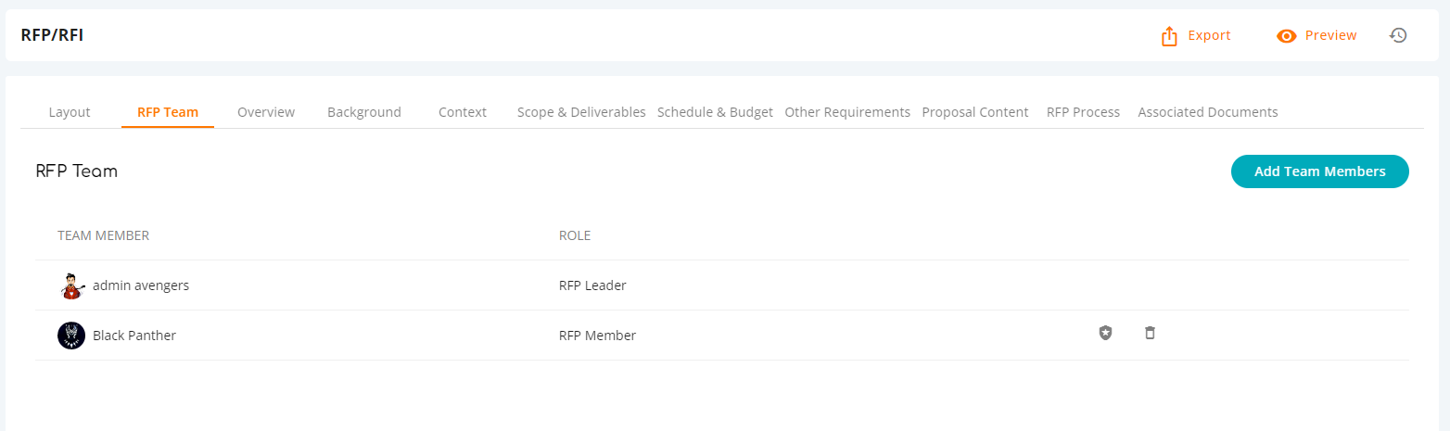Open Associated Documents tab
This screenshot has height=431, width=1450.
coord(1208,112)
